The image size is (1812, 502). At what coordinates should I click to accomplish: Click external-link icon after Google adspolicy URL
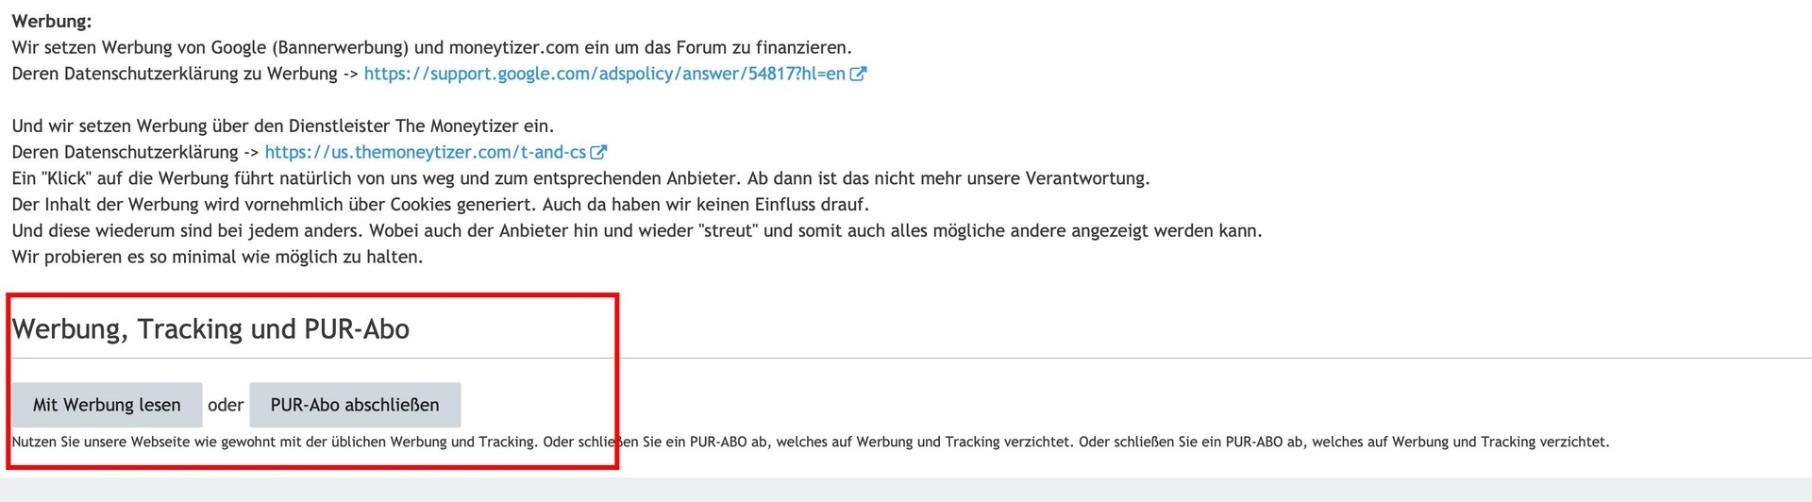click(858, 74)
